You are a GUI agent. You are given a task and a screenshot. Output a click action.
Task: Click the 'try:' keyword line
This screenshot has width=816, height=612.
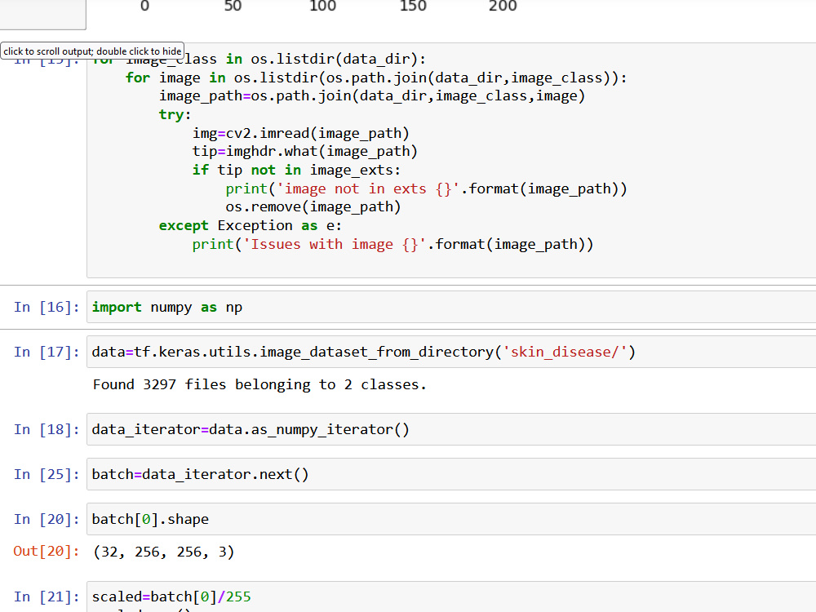click(175, 114)
